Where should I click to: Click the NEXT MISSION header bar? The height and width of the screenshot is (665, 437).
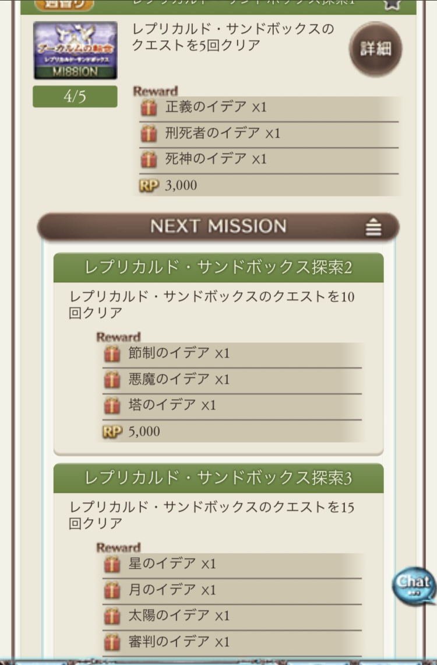point(218,227)
